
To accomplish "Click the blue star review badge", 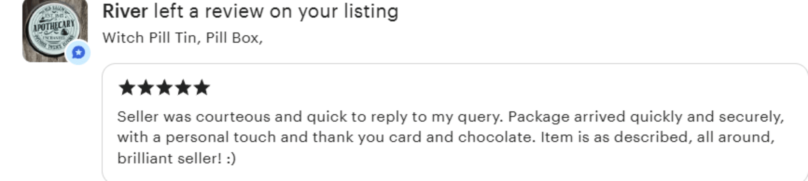I will pyautogui.click(x=78, y=52).
